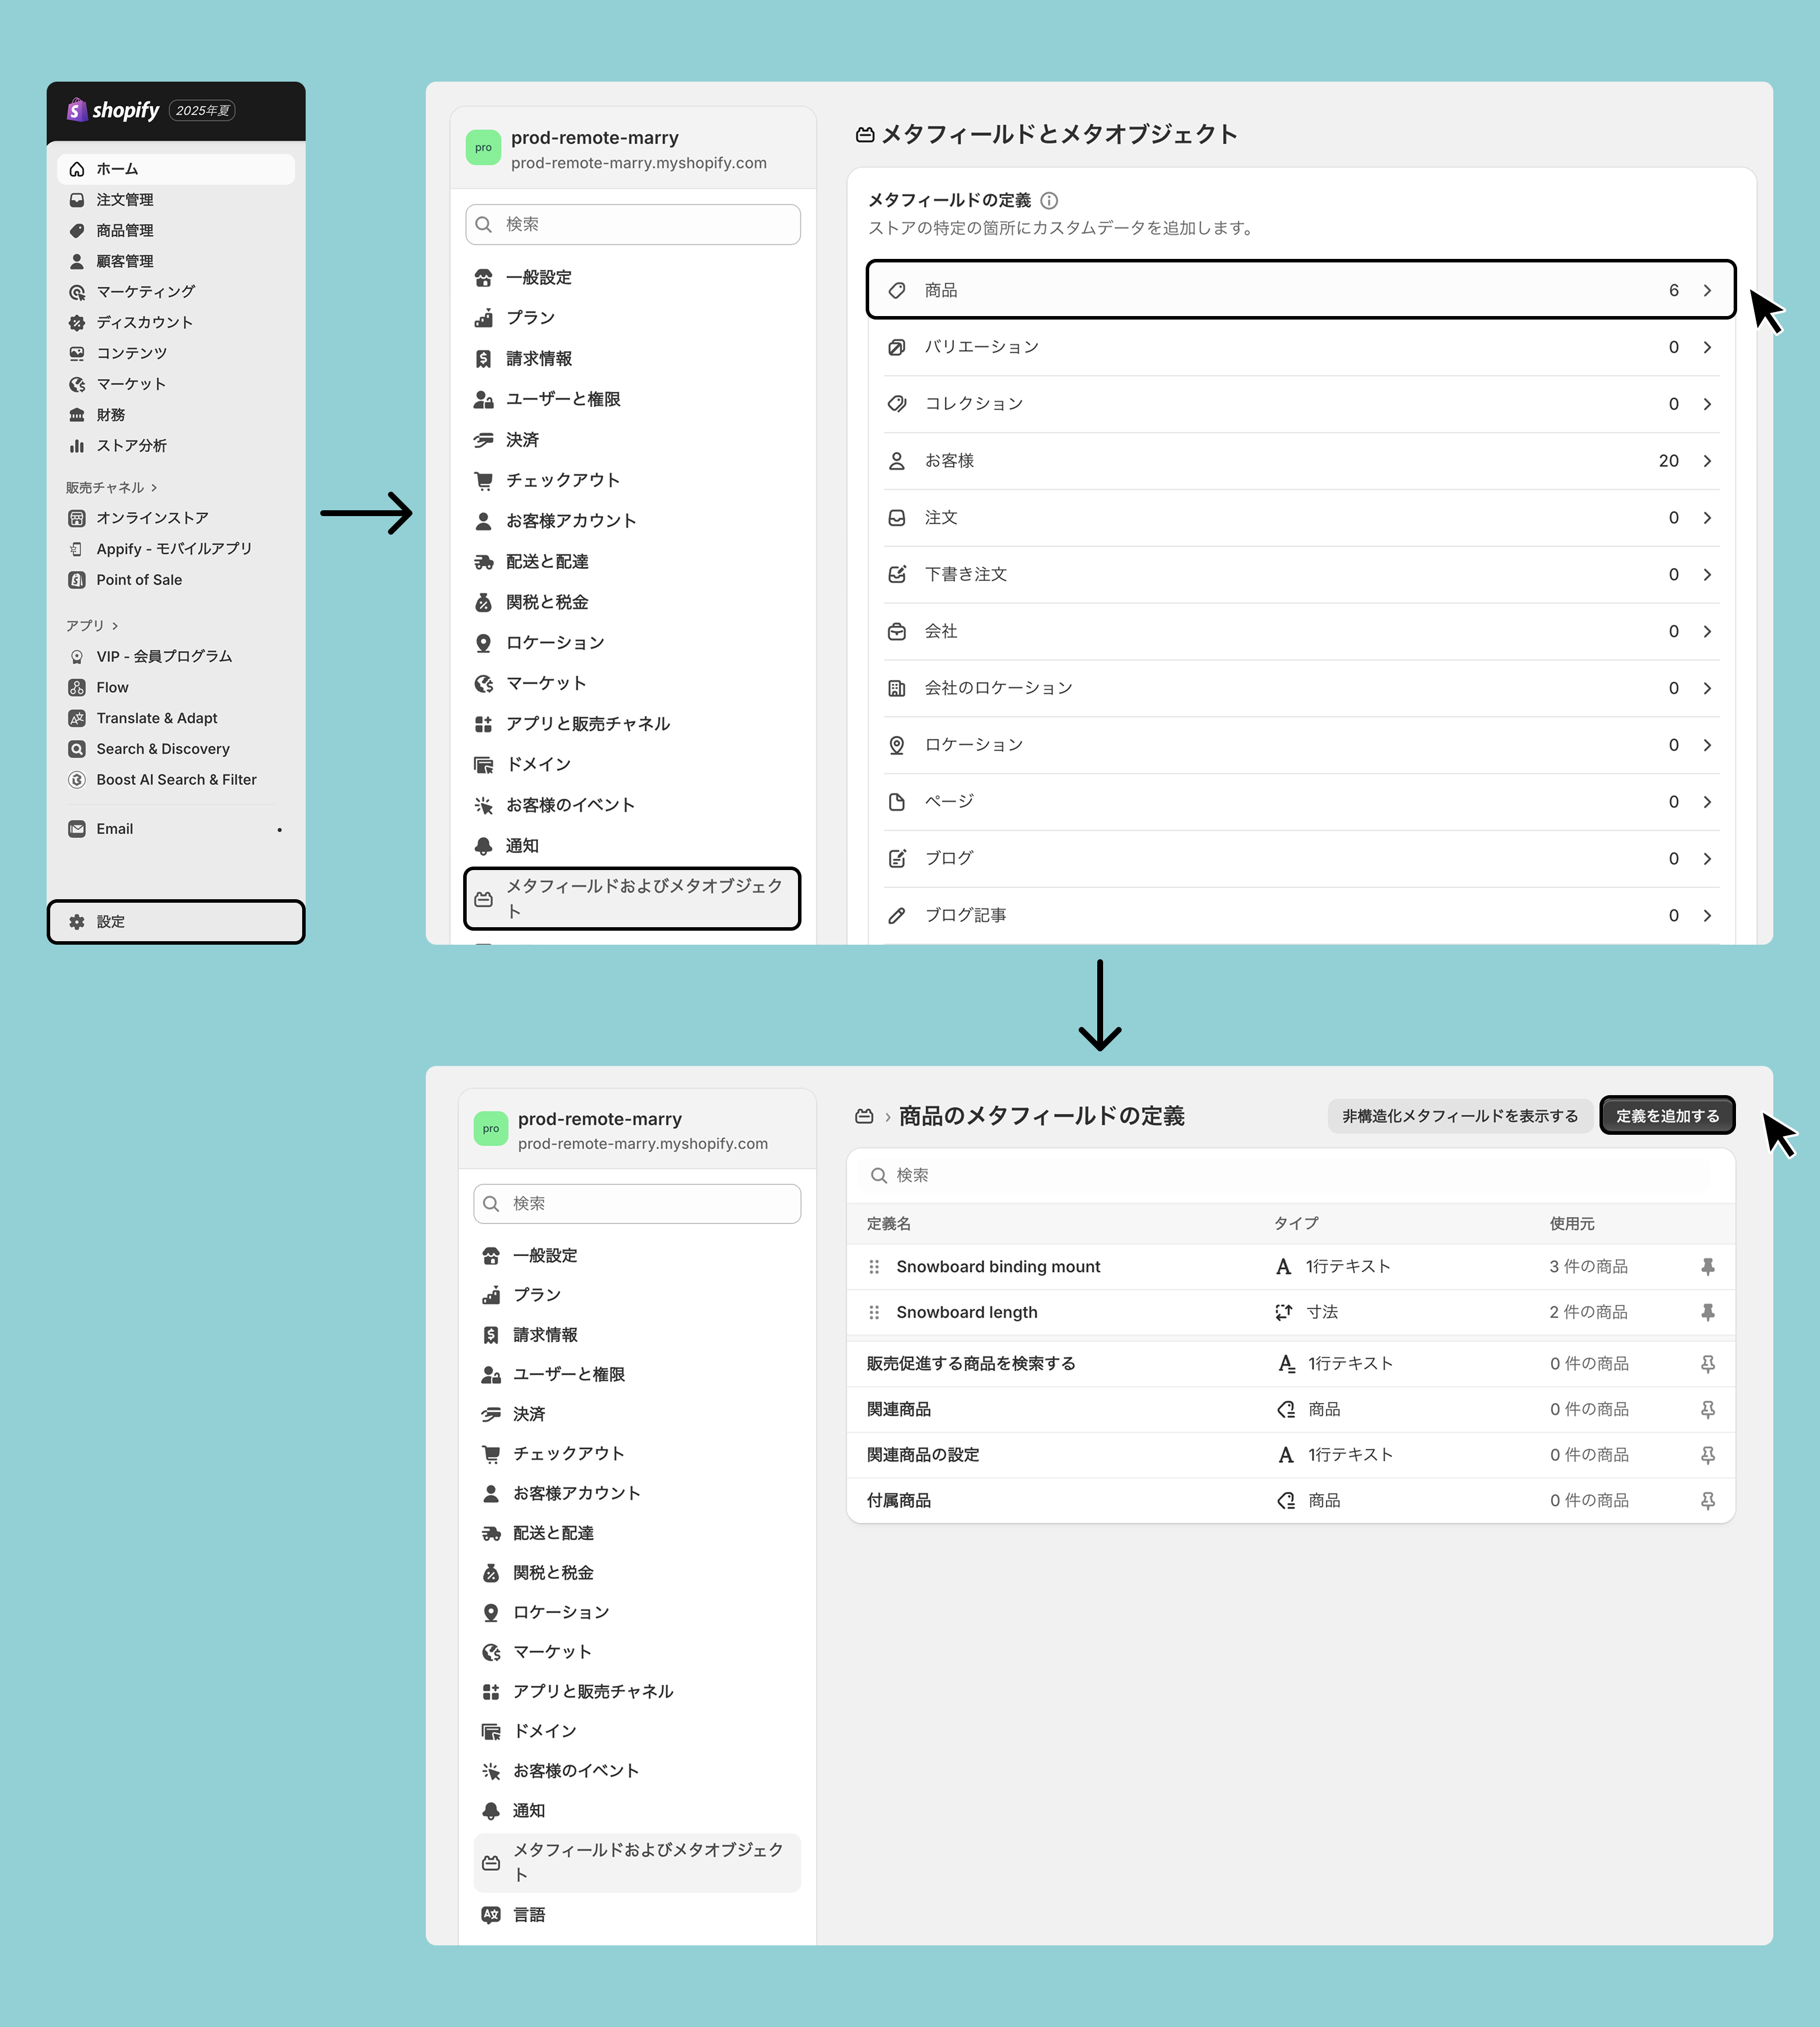Expand the アプリ section chevron
Image resolution: width=1820 pixels, height=2027 pixels.
115,626
